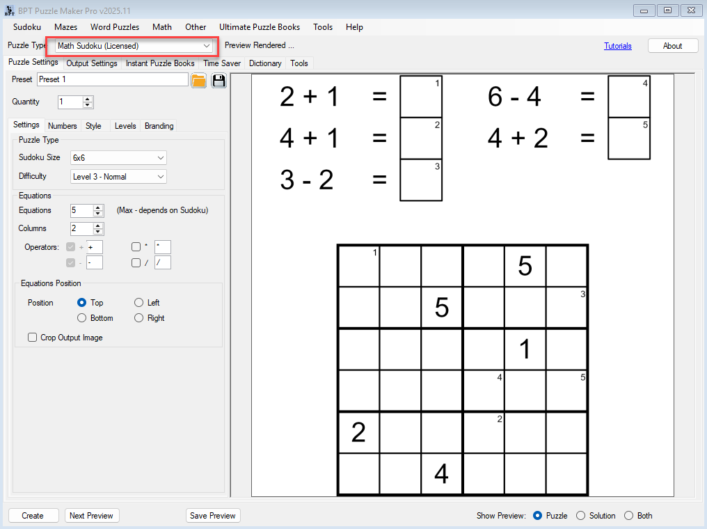Check the Crop Output Image option
707x529 pixels.
pos(32,337)
